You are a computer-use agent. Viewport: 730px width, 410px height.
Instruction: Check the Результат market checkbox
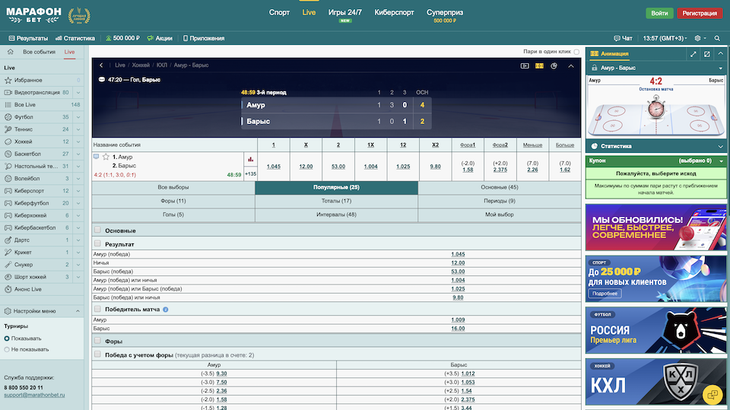tap(97, 243)
